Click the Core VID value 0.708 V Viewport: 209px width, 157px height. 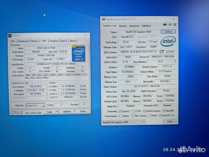tap(61, 59)
